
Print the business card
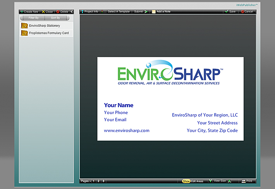click(247, 181)
